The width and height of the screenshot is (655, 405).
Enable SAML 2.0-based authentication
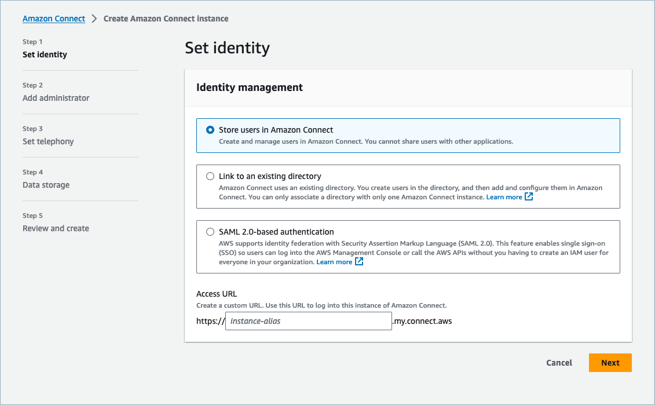point(210,231)
